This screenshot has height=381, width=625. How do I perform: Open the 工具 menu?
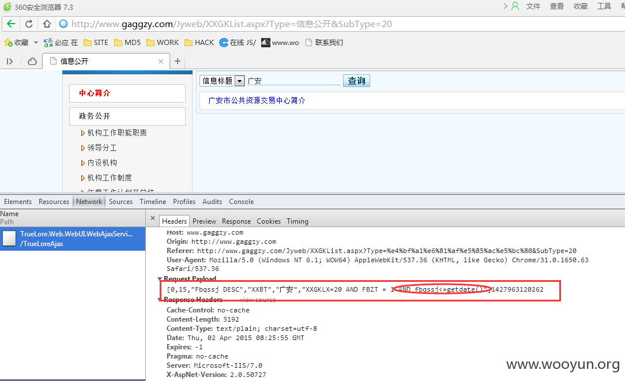(604, 6)
